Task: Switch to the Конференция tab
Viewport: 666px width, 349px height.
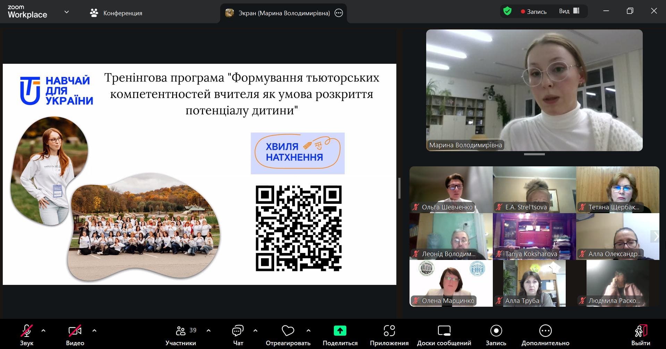Action: [116, 13]
